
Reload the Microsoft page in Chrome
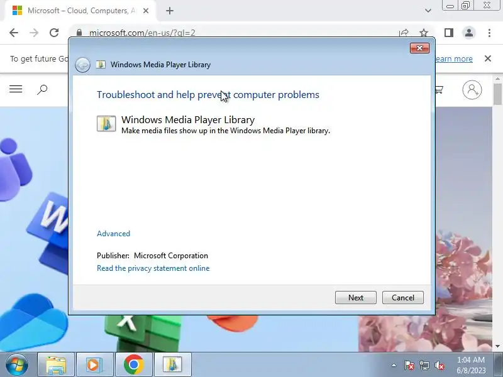point(54,33)
